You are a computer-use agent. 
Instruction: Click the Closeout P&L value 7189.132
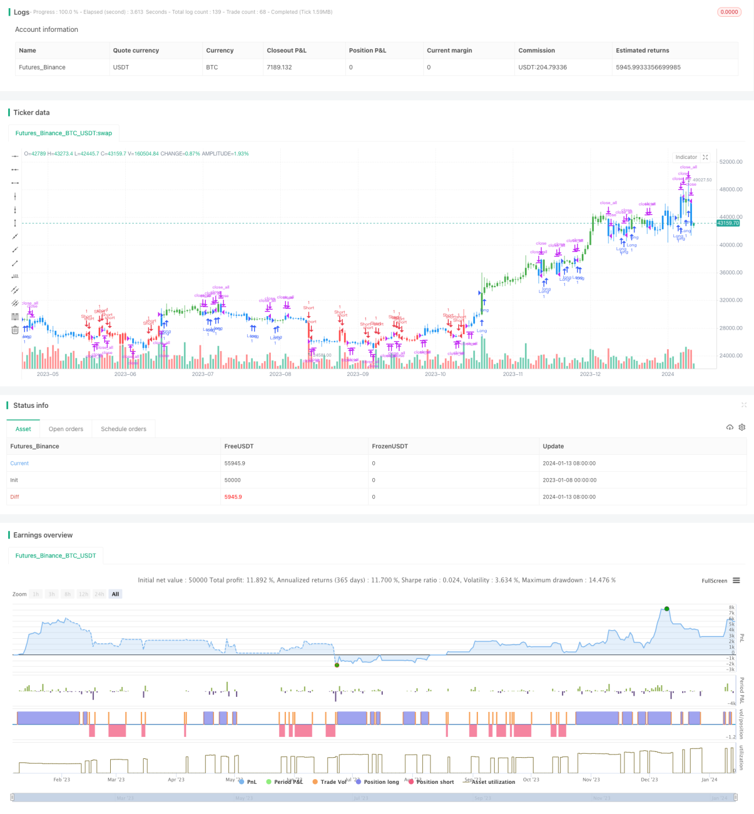point(280,67)
